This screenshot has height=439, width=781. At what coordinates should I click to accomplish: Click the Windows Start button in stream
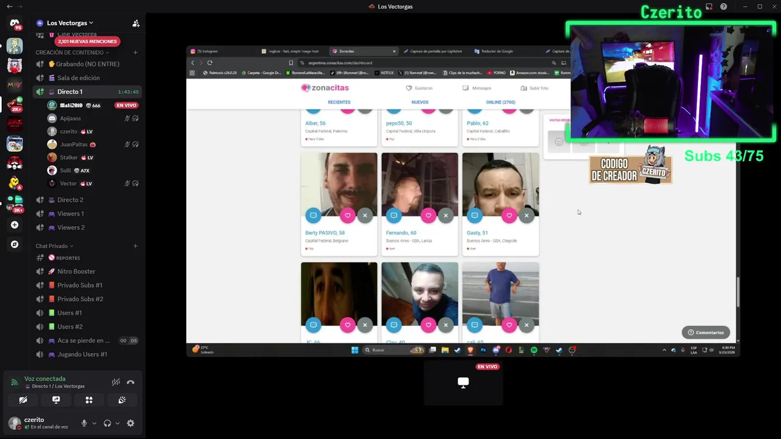pyautogui.click(x=355, y=350)
